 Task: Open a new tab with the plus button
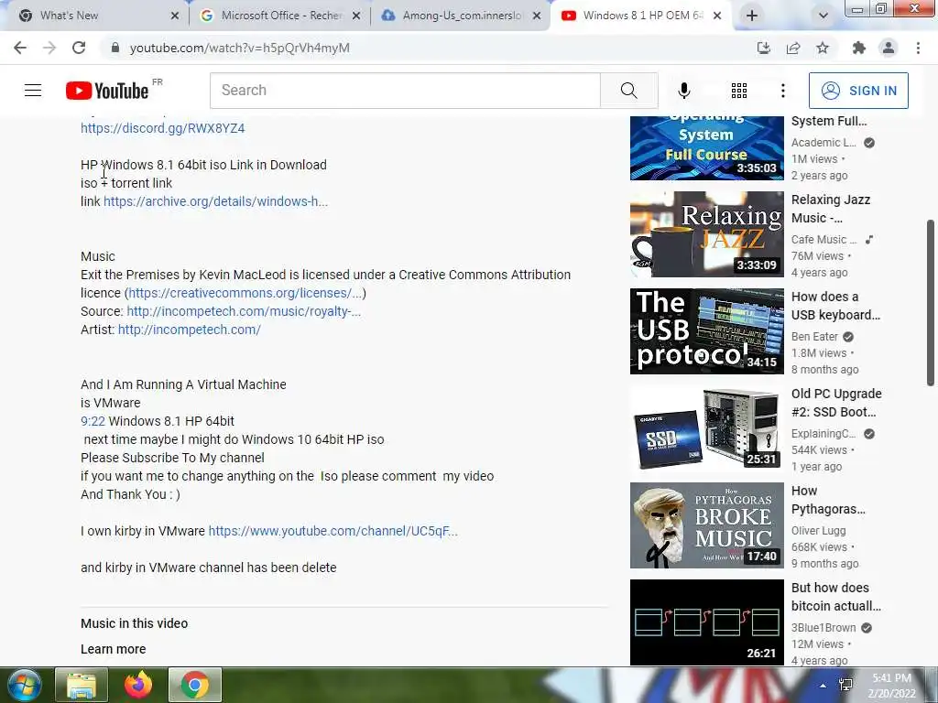[752, 16]
